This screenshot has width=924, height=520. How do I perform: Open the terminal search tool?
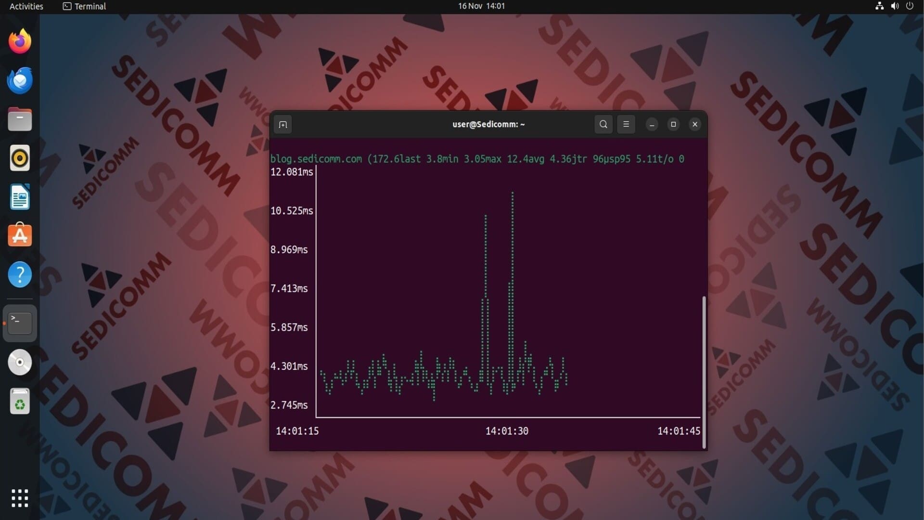pyautogui.click(x=603, y=124)
